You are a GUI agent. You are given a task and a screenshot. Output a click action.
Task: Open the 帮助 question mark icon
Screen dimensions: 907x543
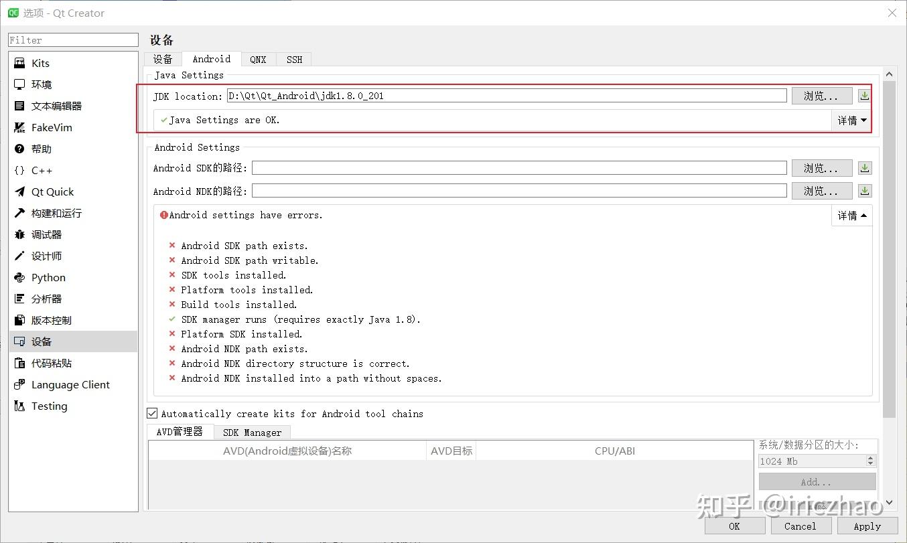pyautogui.click(x=19, y=149)
